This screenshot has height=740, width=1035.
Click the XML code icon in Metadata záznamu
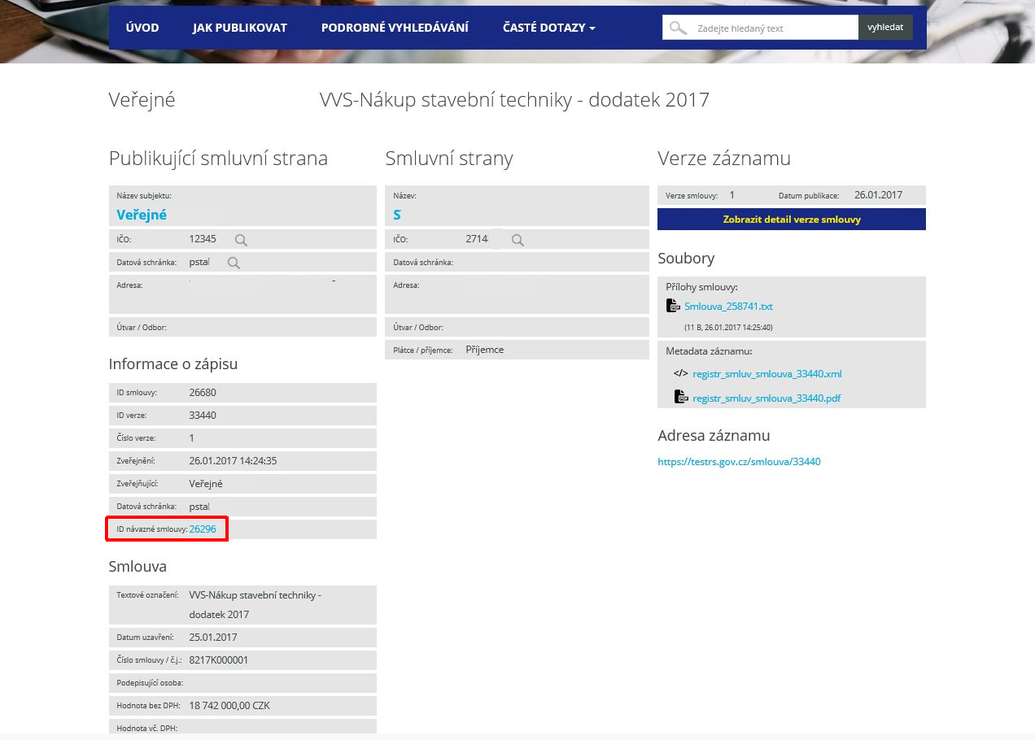681,374
